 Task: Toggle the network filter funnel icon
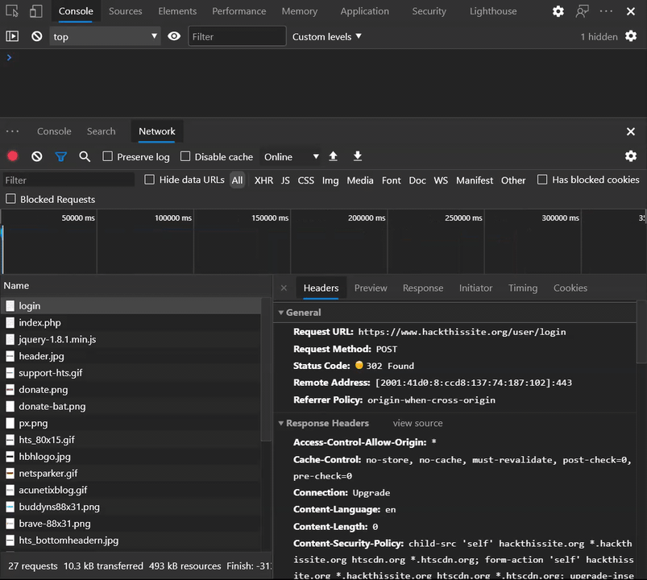coord(60,156)
